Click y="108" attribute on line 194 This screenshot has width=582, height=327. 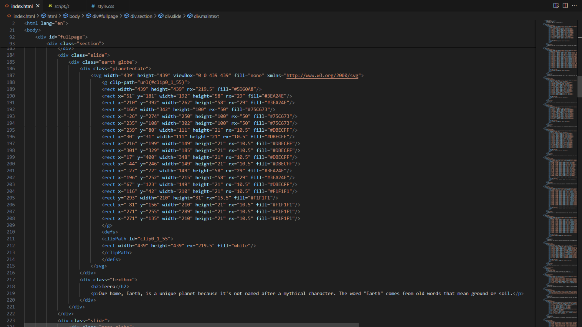coord(150,123)
